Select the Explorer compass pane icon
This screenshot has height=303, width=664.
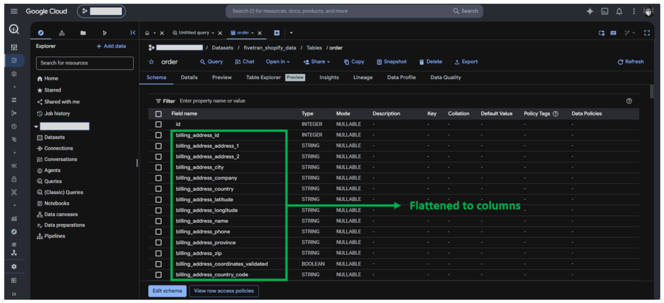(41, 32)
